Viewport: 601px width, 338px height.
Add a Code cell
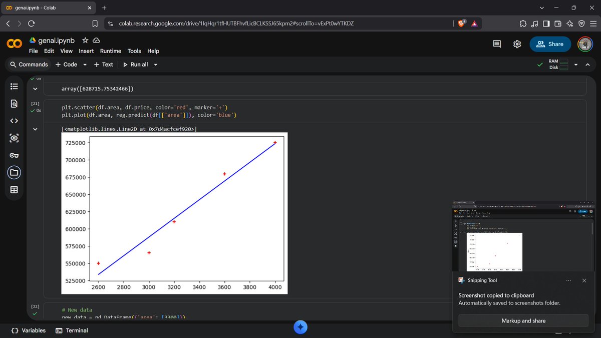[x=66, y=65]
